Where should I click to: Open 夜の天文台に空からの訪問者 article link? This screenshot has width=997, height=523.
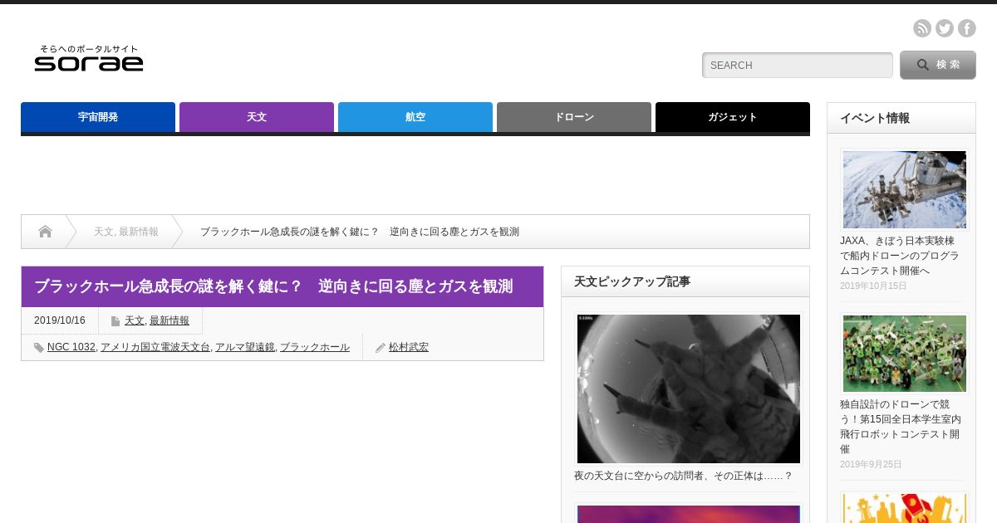point(684,476)
